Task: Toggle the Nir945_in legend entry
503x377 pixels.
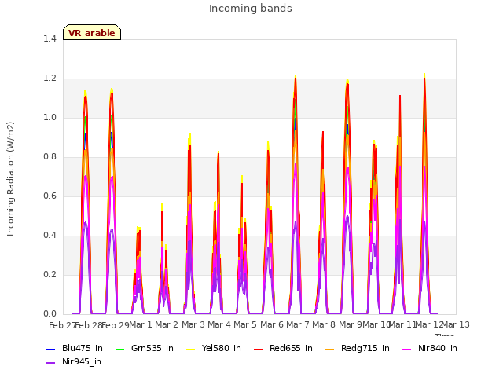Action: pyautogui.click(x=74, y=361)
